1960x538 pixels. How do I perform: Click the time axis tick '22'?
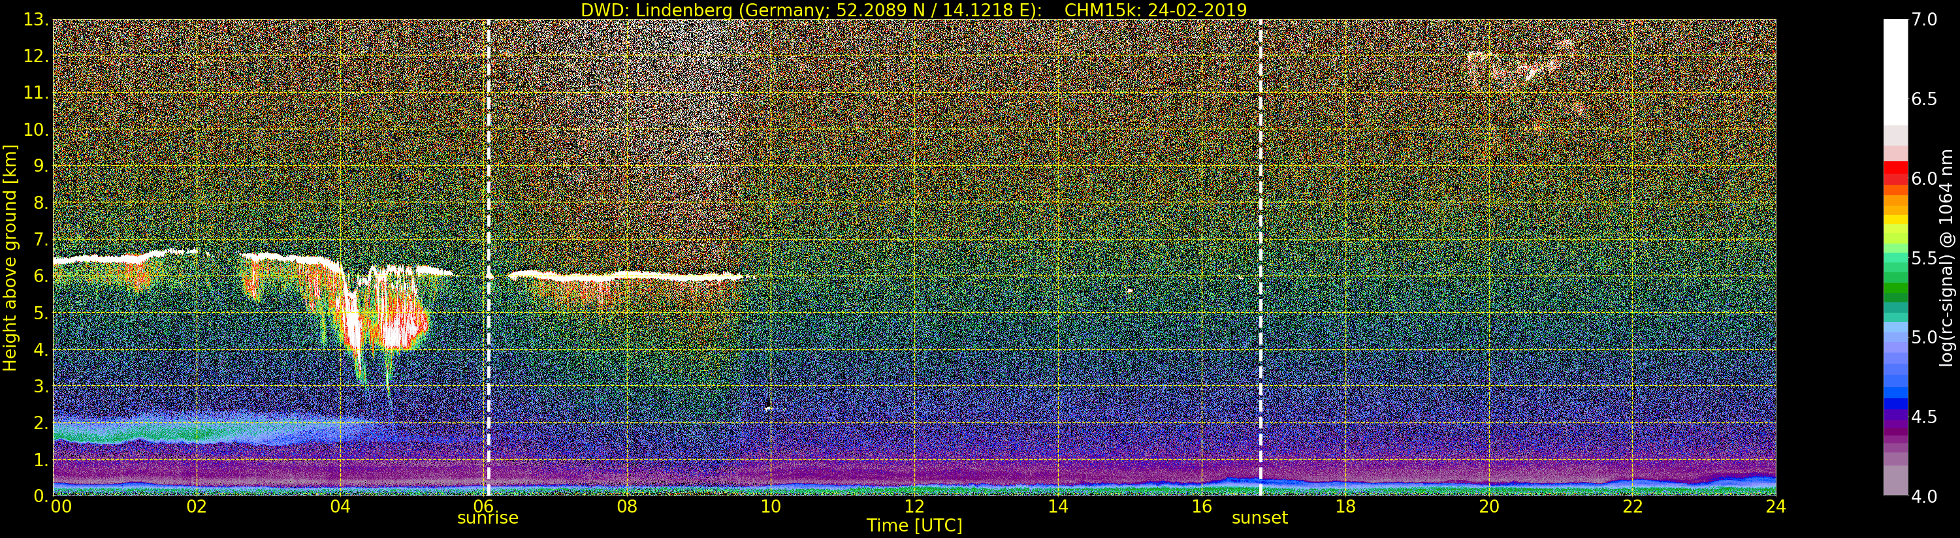coord(1632,507)
